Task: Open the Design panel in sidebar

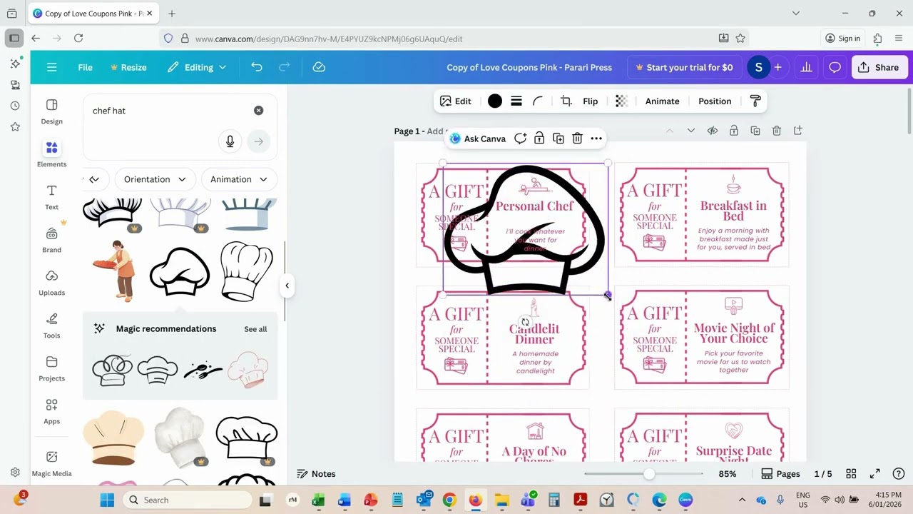Action: (51, 111)
